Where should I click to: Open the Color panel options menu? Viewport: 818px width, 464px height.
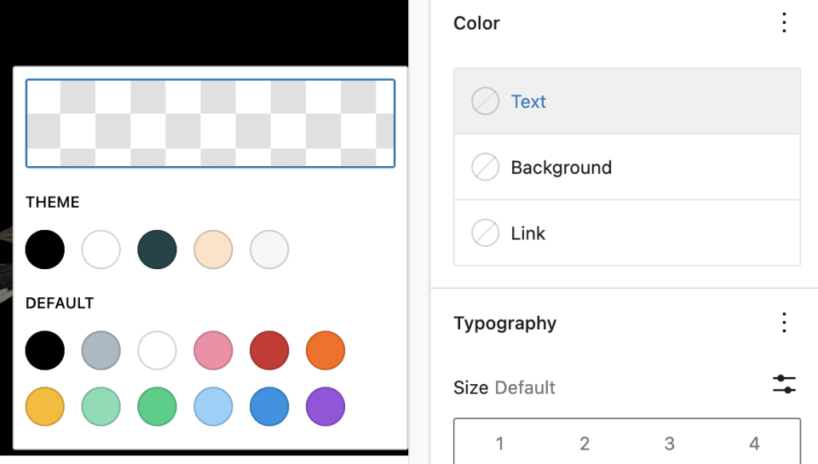[784, 23]
